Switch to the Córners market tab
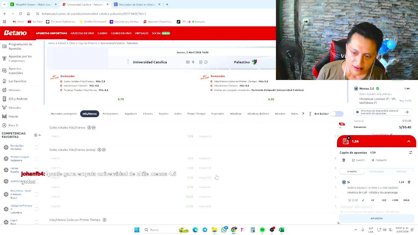The height and width of the screenshot is (235, 418). pos(148,114)
